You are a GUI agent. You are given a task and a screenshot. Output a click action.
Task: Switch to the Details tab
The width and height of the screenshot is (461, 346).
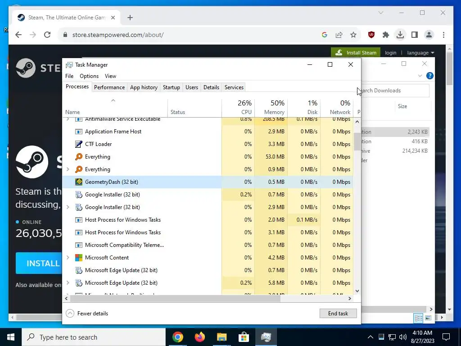coord(212,87)
